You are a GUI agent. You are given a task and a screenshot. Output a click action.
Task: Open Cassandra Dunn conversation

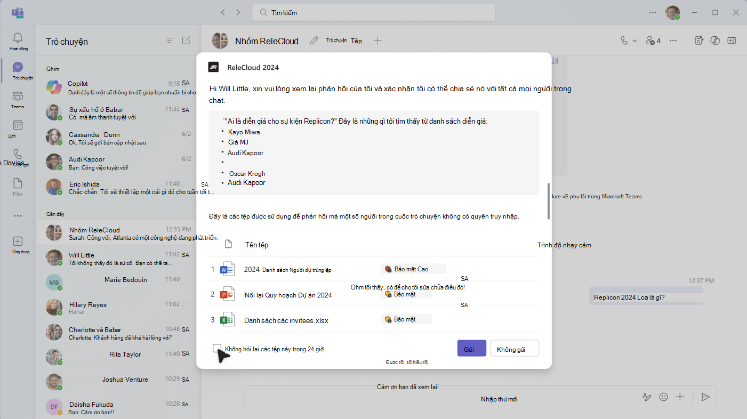(x=118, y=138)
